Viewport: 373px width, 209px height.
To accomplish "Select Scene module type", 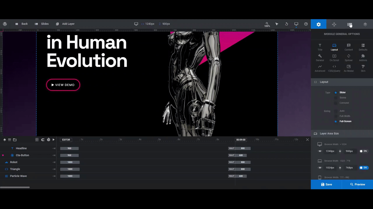I will click(340, 98).
